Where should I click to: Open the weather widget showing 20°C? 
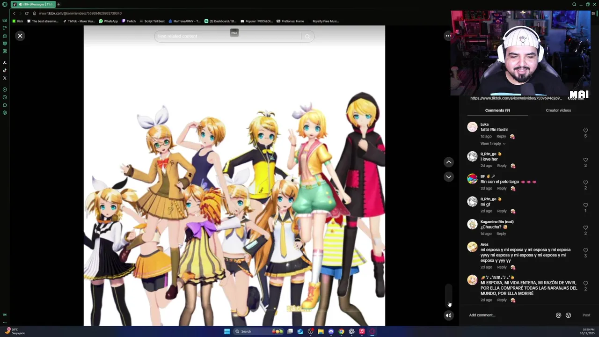[x=15, y=331]
